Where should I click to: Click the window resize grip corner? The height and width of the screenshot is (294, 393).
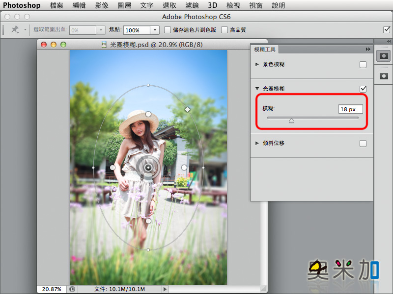(264, 289)
